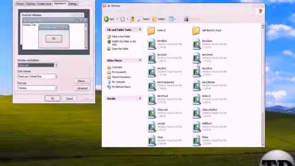Switch to the Screen Saver tab
295x166 pixels.
click(x=44, y=4)
